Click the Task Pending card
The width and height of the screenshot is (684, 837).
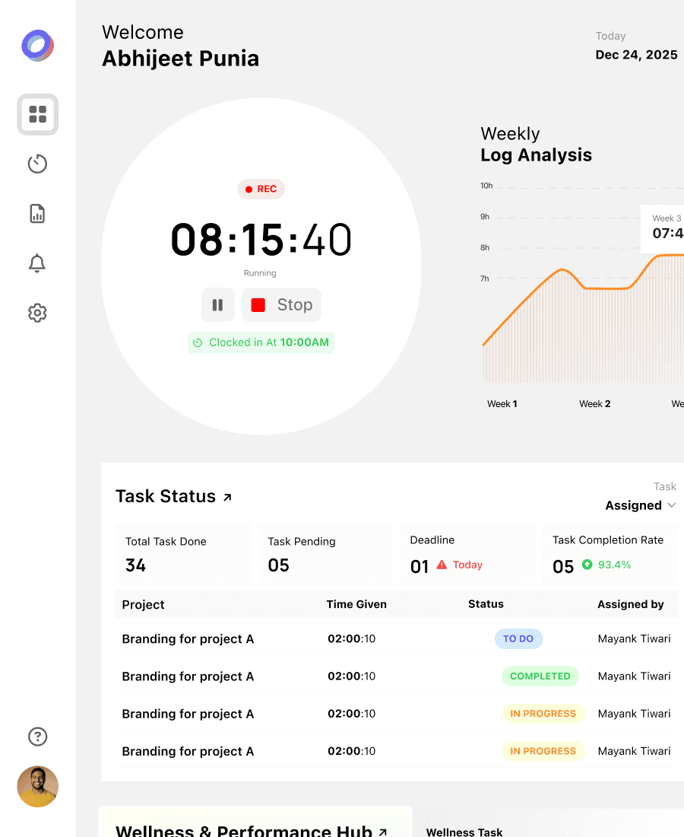325,553
